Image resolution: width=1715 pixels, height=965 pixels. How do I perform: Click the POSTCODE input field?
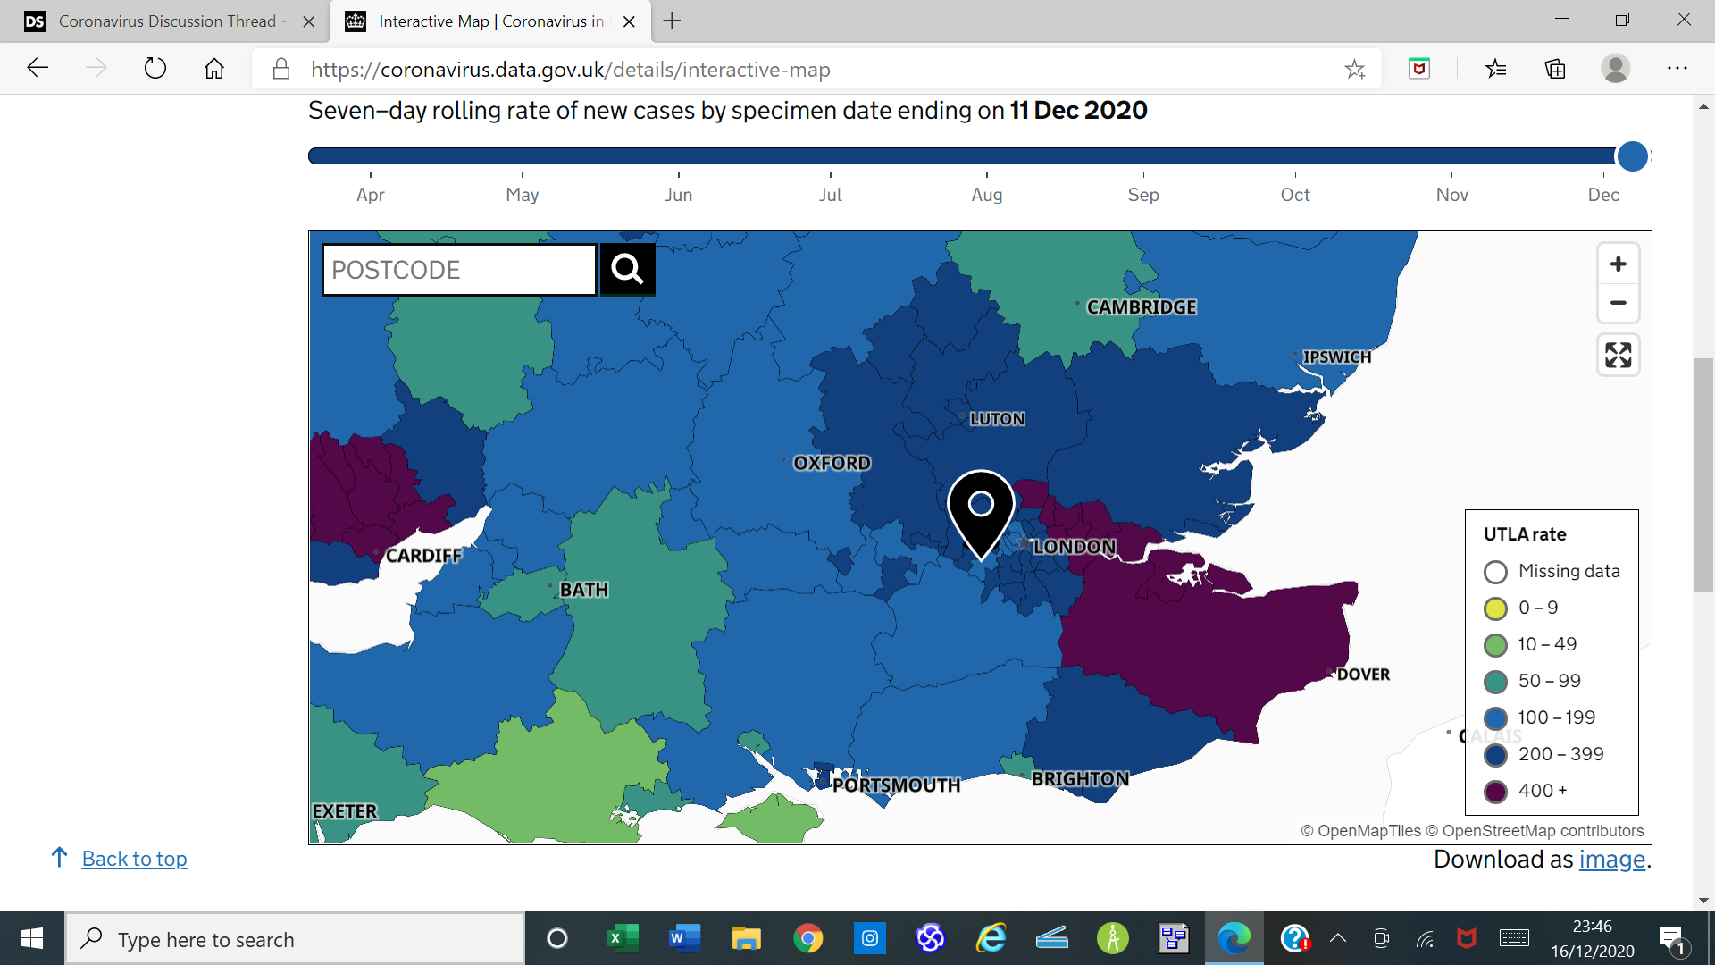pos(459,270)
